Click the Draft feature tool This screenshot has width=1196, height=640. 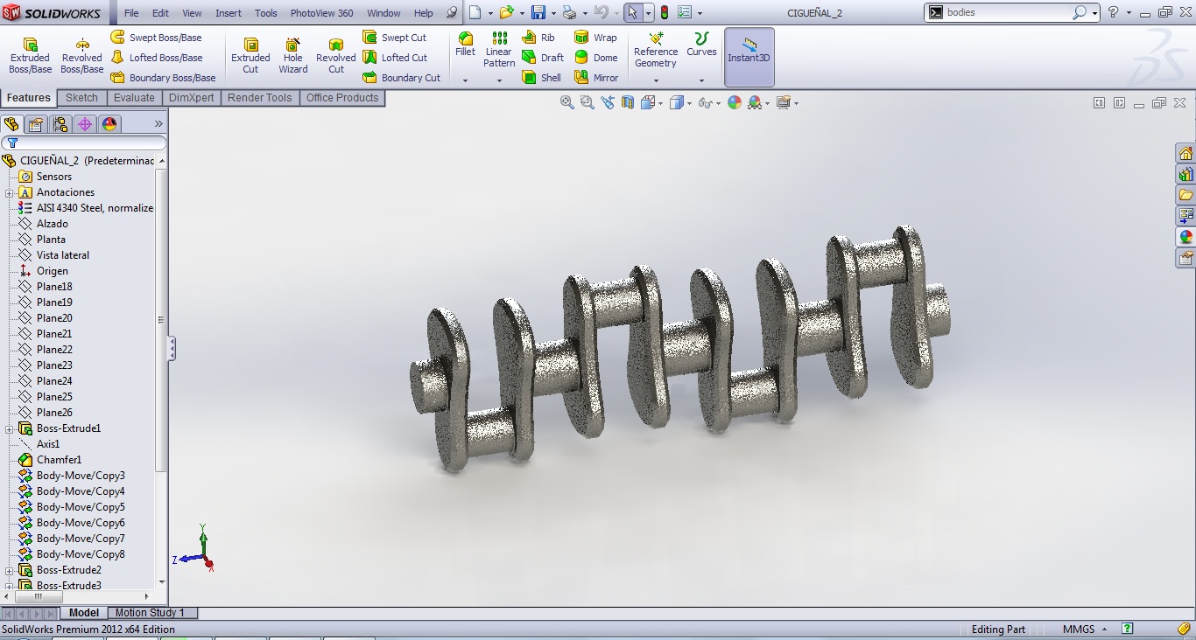(x=543, y=58)
